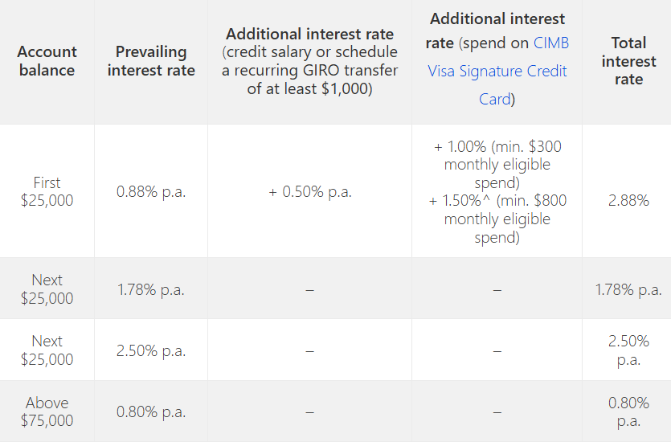Click Next $25,000 in the 2.50% row

pos(47,350)
